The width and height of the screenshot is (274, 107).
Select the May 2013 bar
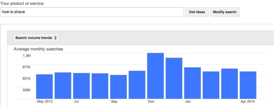tap(44, 86)
